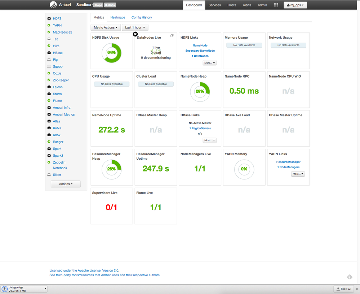Open the Zeppelin Notebook service link
360x294 pixels.
click(60, 165)
